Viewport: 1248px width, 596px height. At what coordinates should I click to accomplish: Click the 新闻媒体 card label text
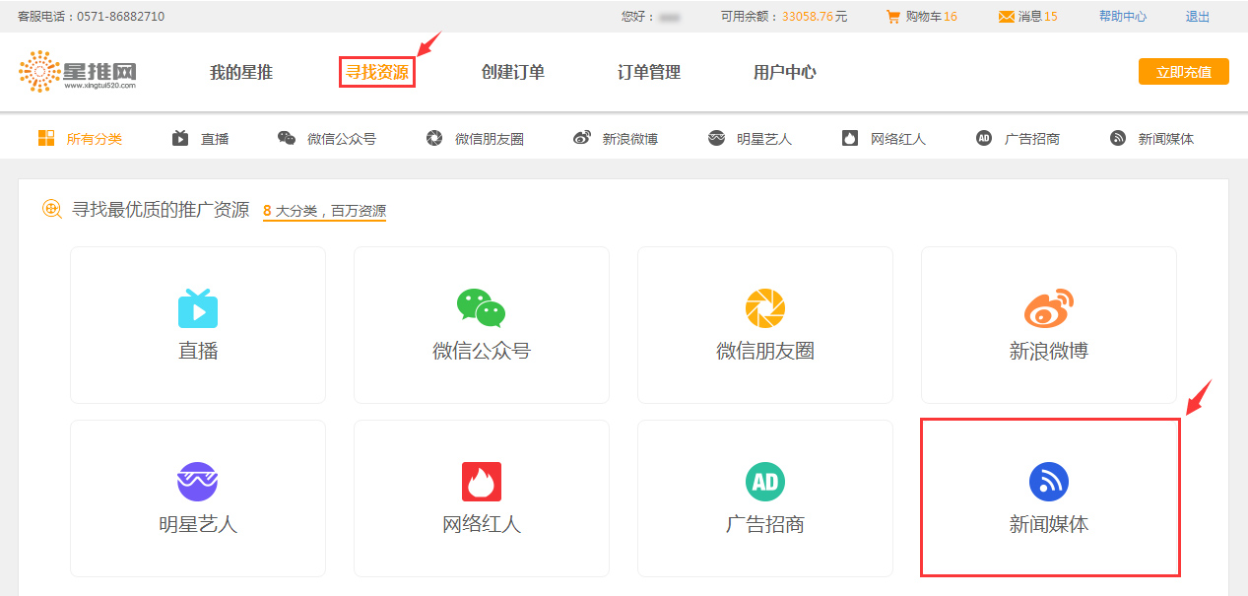pyautogui.click(x=1049, y=525)
